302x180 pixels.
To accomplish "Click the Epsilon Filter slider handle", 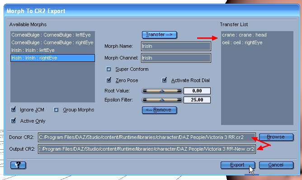I will pos(162,100).
